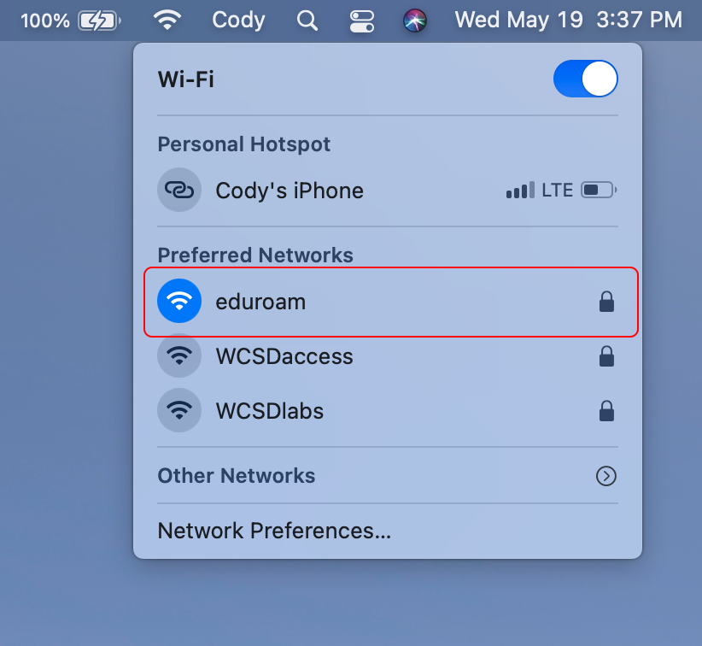
Task: Click Cody's iPhone hotspot link icon
Action: pyautogui.click(x=179, y=190)
